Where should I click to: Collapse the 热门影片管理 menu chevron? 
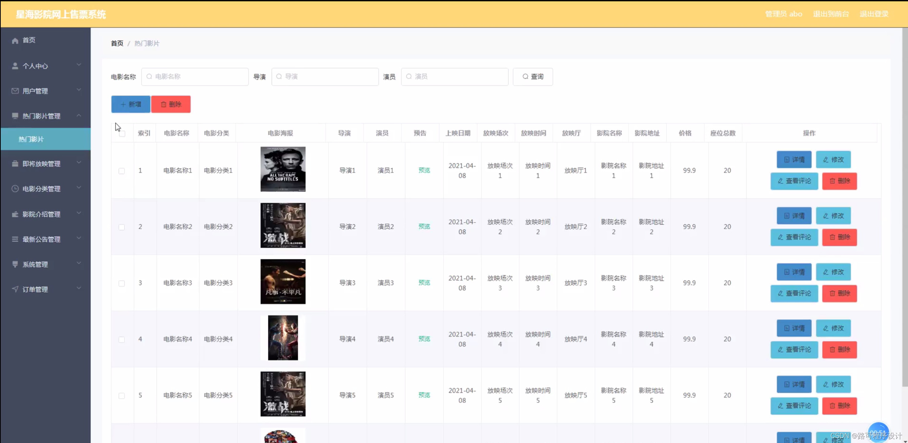[x=79, y=116]
